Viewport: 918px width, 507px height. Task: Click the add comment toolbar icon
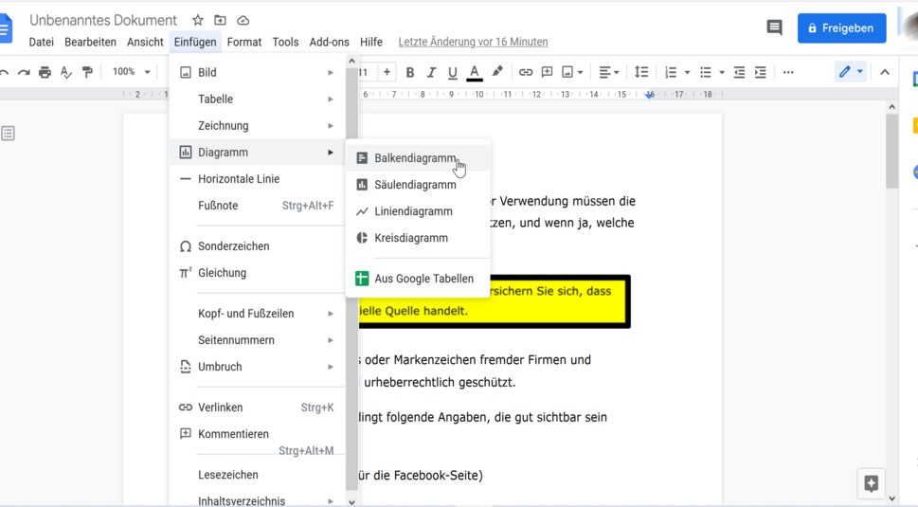tap(547, 72)
